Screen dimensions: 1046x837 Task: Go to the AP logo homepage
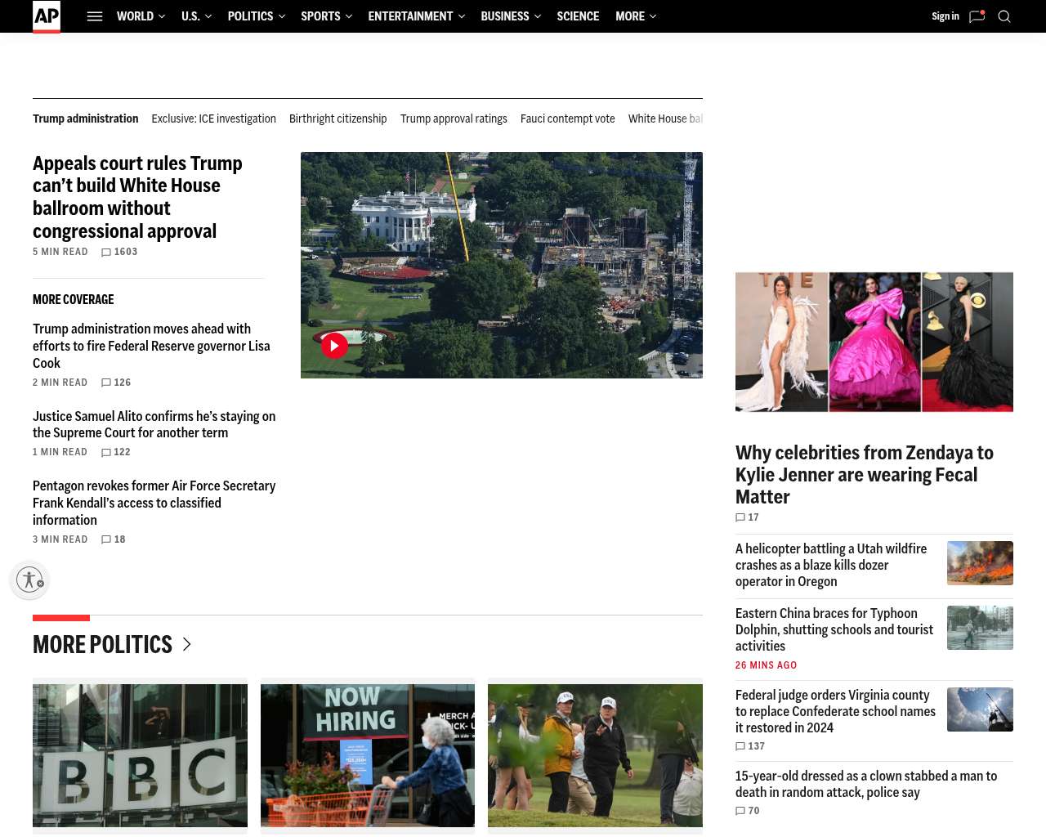47,16
